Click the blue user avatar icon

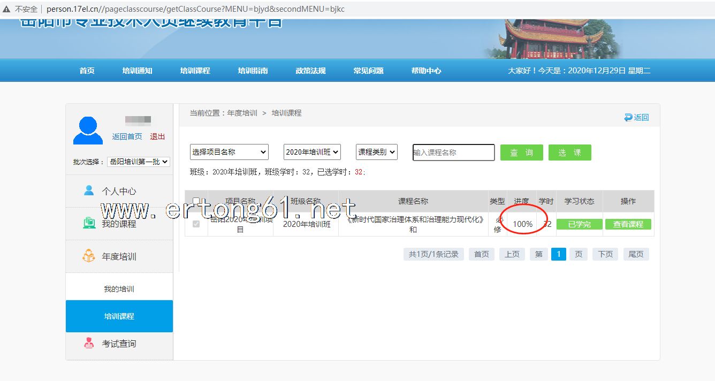coord(88,131)
